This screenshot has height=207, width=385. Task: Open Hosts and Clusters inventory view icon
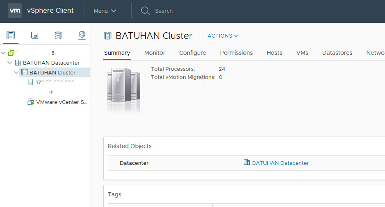[x=11, y=36]
